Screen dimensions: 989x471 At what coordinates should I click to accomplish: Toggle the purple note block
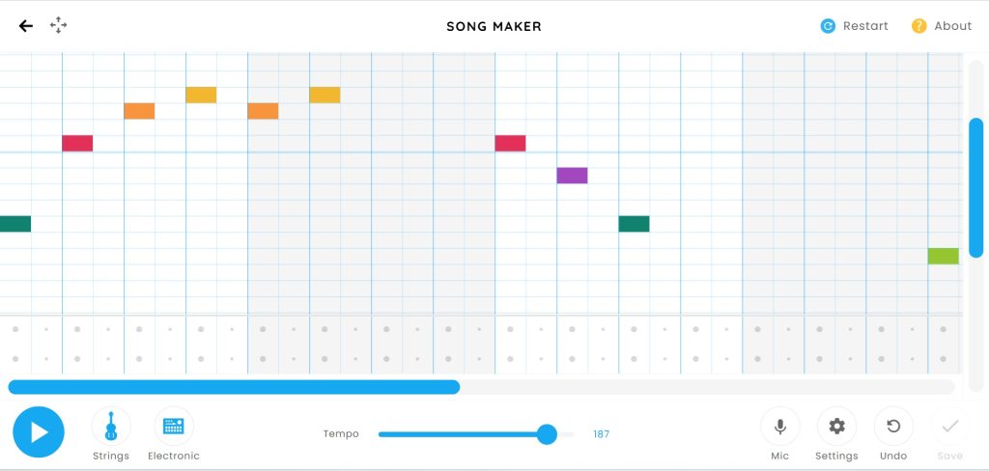pyautogui.click(x=572, y=176)
